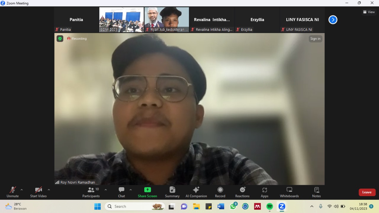The image size is (379, 213).
Task: Select the SOM 2023 video thumbnail
Action: pos(121,20)
